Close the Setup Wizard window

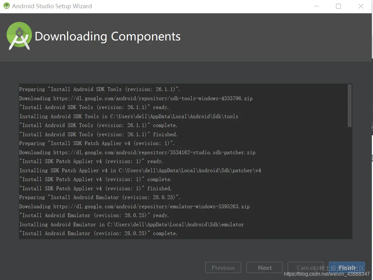[x=361, y=6]
